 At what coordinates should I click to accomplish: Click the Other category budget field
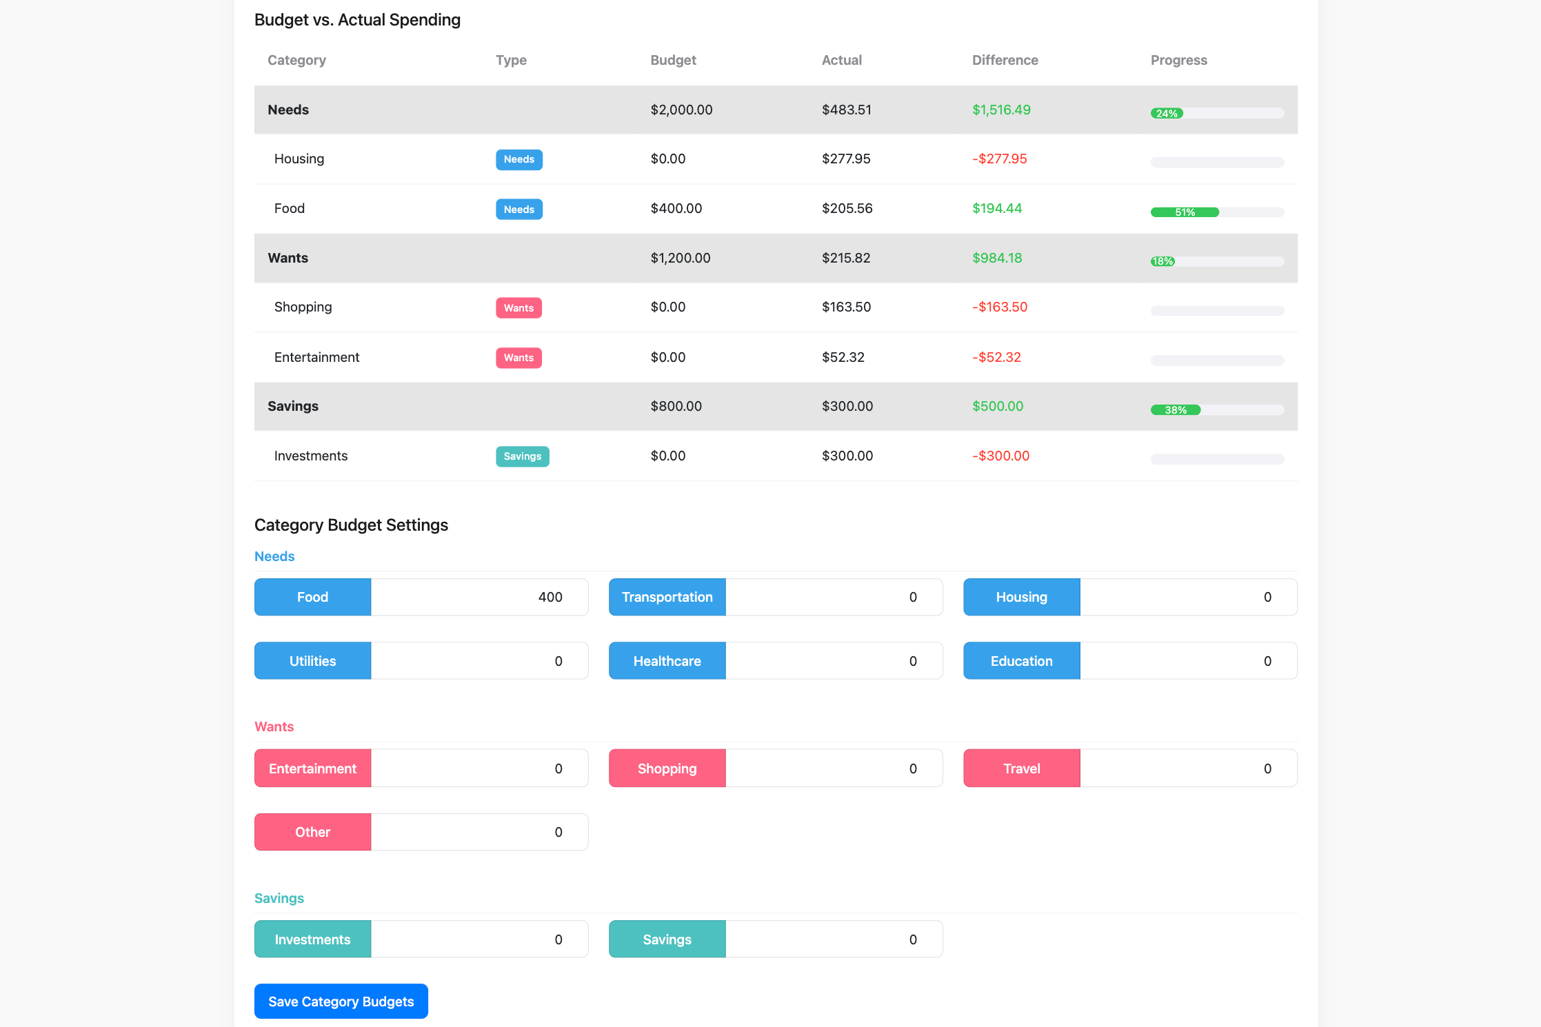[479, 832]
